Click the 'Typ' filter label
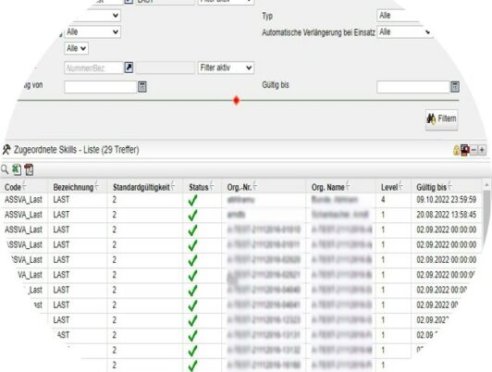This screenshot has height=372, width=492. 267,16
